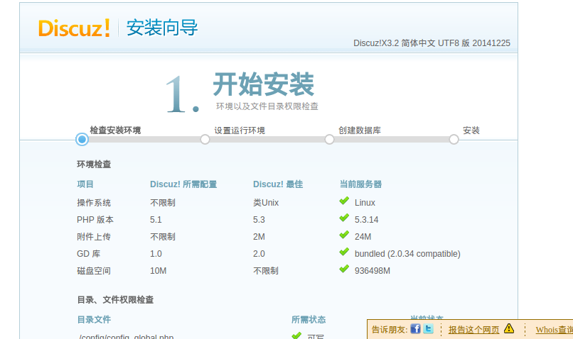Select the 安装 final step circle

click(454, 139)
